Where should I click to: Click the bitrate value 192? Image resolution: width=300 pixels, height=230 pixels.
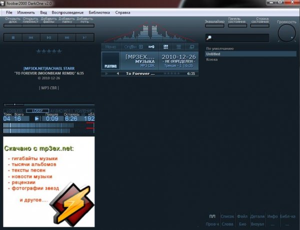pyautogui.click(x=89, y=119)
